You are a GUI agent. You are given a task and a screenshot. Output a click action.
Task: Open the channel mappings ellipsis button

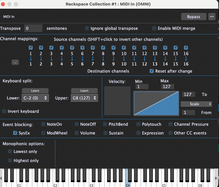coord(15,63)
